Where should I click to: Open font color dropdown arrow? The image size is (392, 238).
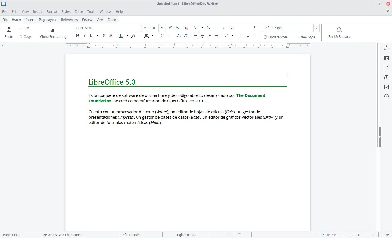click(127, 36)
